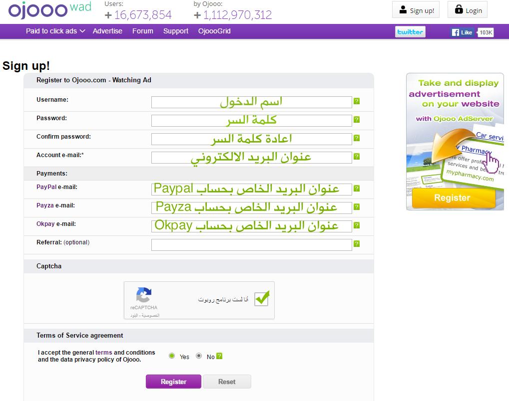Click the reCAPTCHA logo icon
This screenshot has width=509, height=401.
point(144,295)
